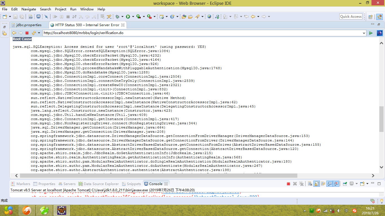Click the Open Web Browser globe icon

(x=209, y=17)
